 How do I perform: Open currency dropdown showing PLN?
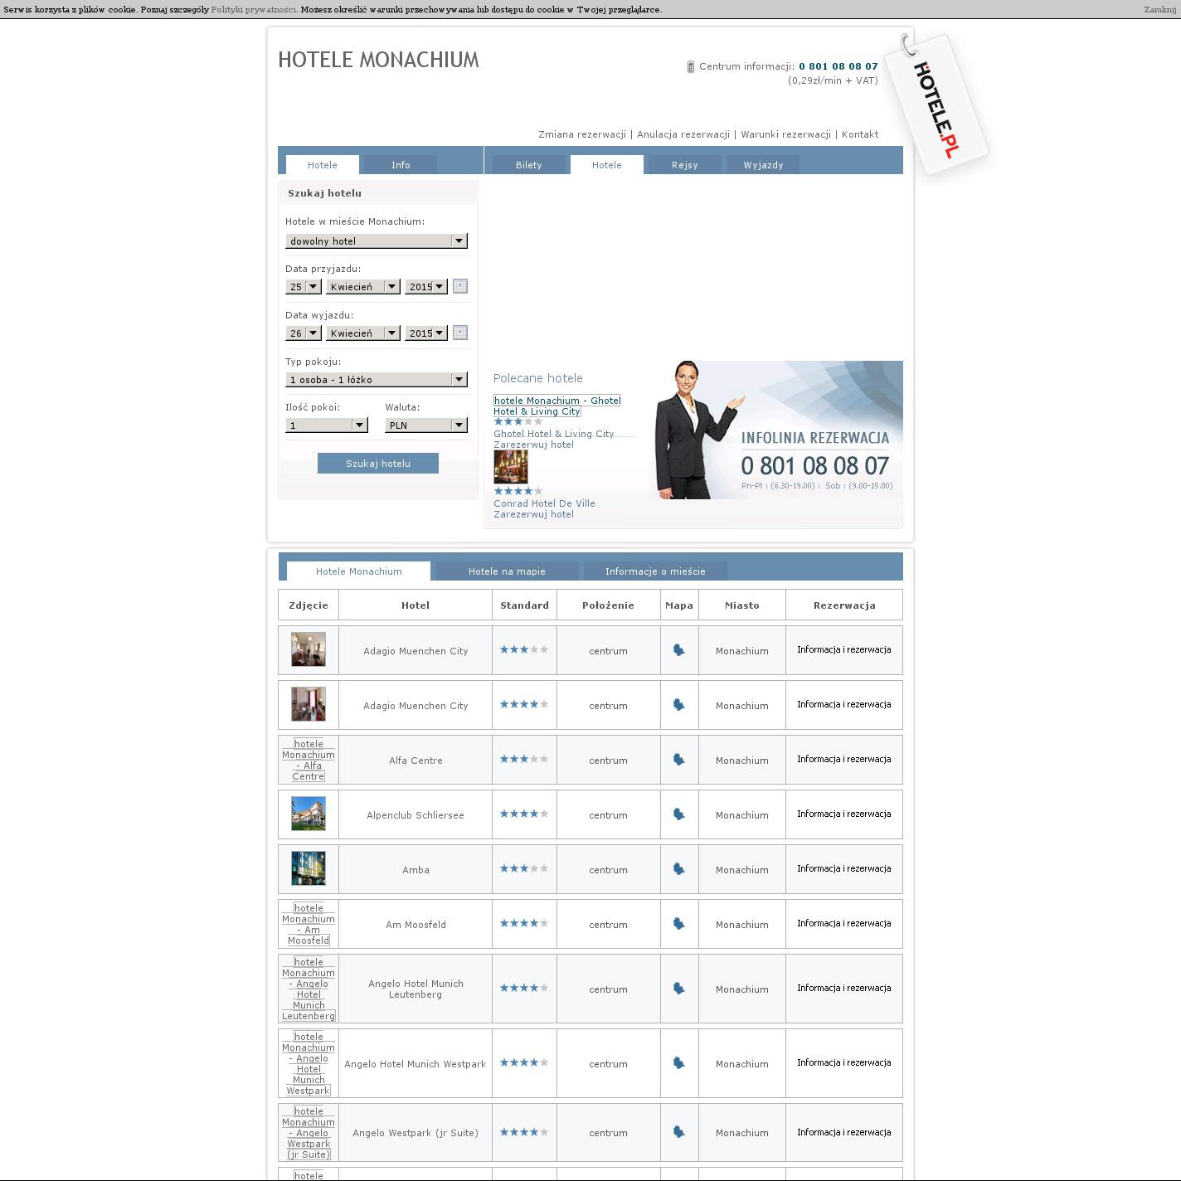click(426, 425)
